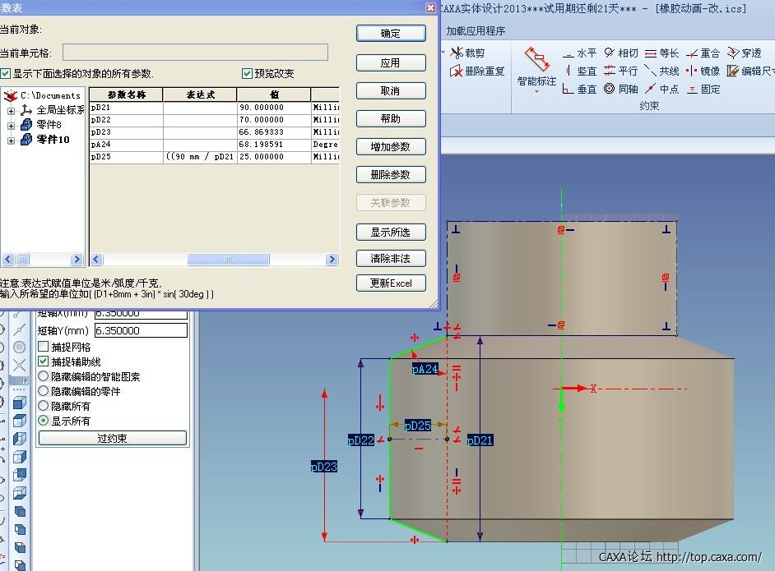Screen dimensions: 775x571
Task: Apply the 镜像 (mirror) constraint
Action: click(703, 71)
